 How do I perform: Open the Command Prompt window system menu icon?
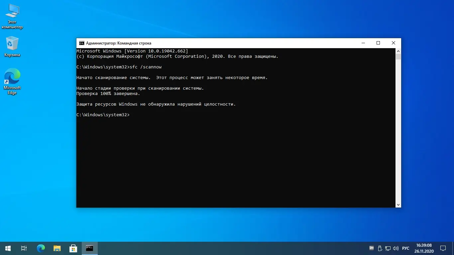81,43
